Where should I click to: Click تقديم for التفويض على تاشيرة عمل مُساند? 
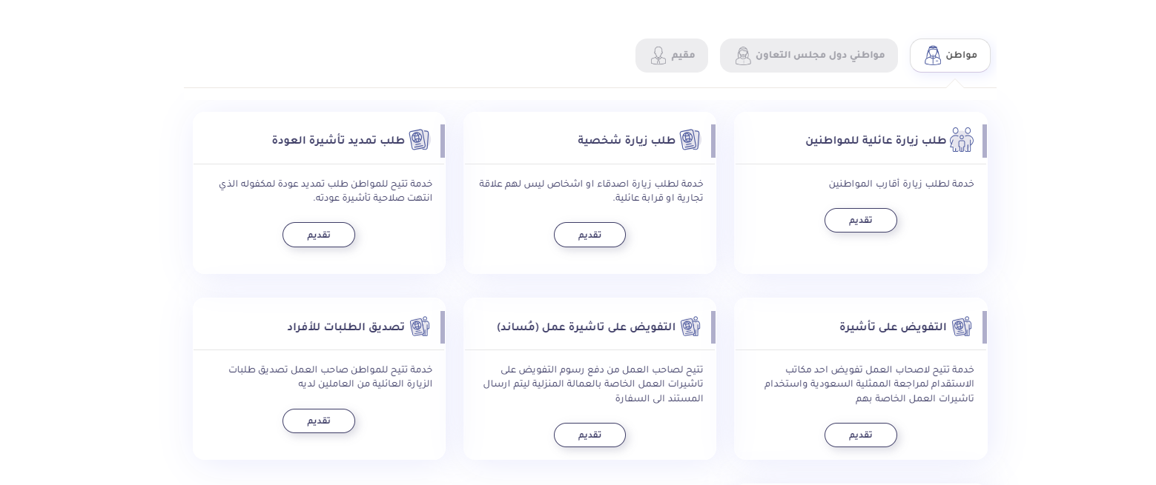(x=589, y=435)
